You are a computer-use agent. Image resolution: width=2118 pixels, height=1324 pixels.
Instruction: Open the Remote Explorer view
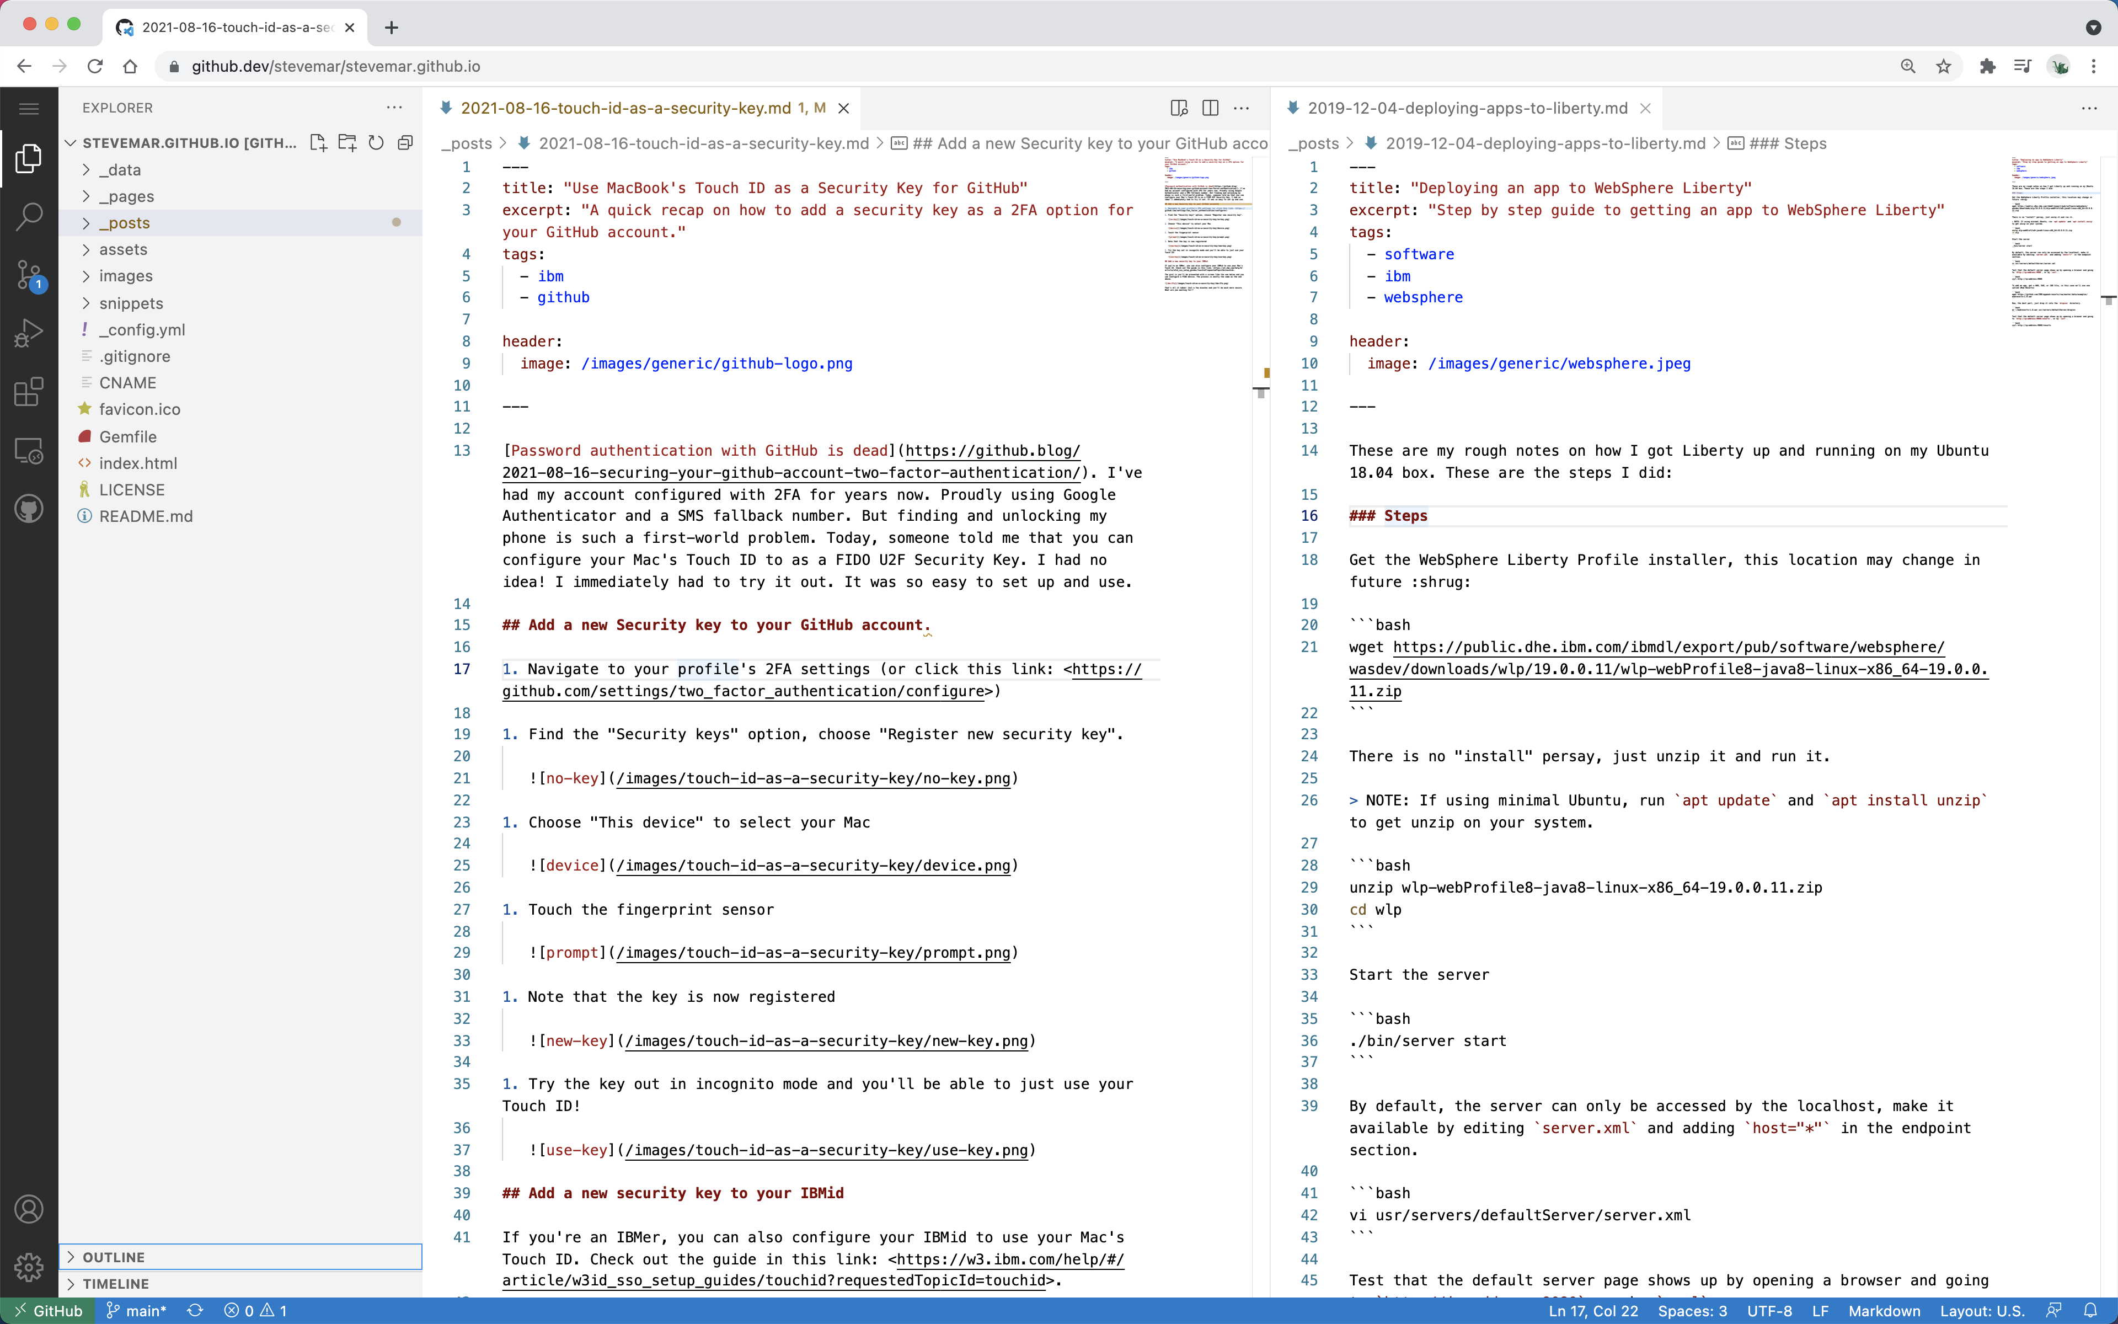coord(29,450)
